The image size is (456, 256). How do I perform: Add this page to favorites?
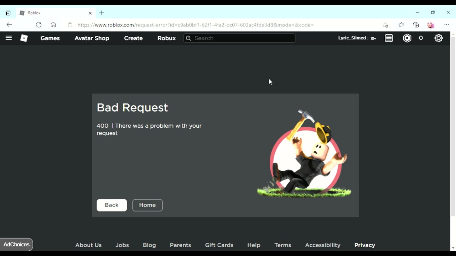[385, 25]
